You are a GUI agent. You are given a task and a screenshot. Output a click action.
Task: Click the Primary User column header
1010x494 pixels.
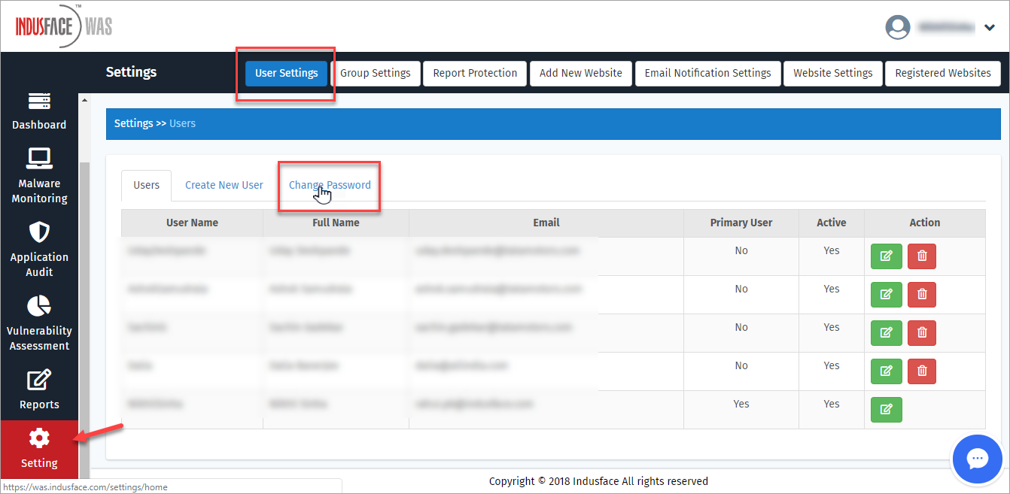(x=741, y=223)
